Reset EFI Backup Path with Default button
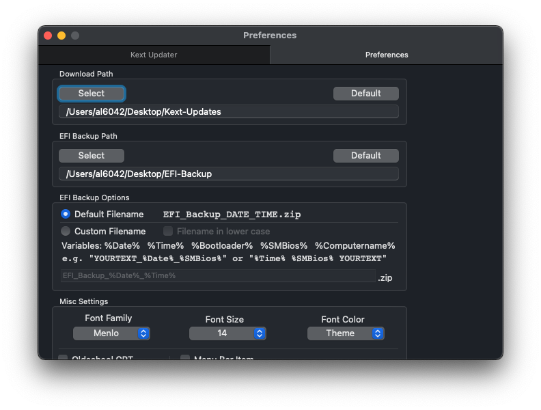Screen dimensions: 541x410 pyautogui.click(x=365, y=156)
